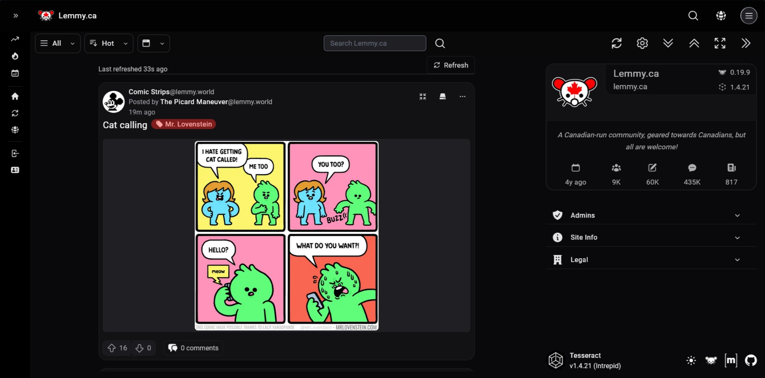Viewport: 765px width, 378px height.
Task: Open the calendar icon in the left sidebar
Action: [15, 73]
